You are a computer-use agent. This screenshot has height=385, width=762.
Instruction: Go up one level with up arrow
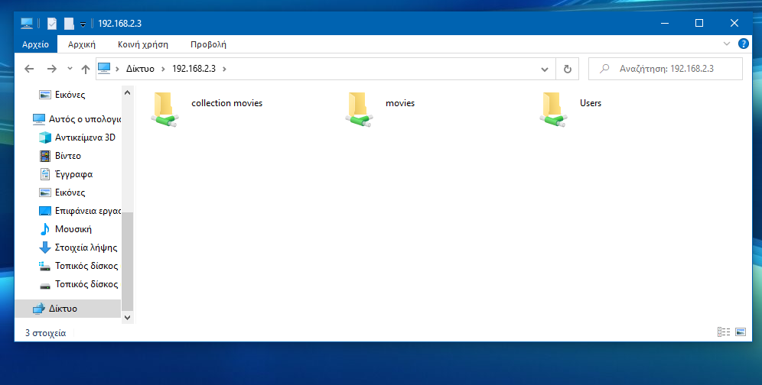(86, 69)
